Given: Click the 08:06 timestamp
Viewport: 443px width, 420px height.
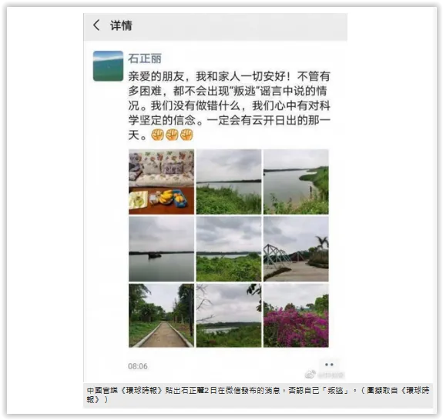Looking at the screenshot, I should click(x=138, y=366).
